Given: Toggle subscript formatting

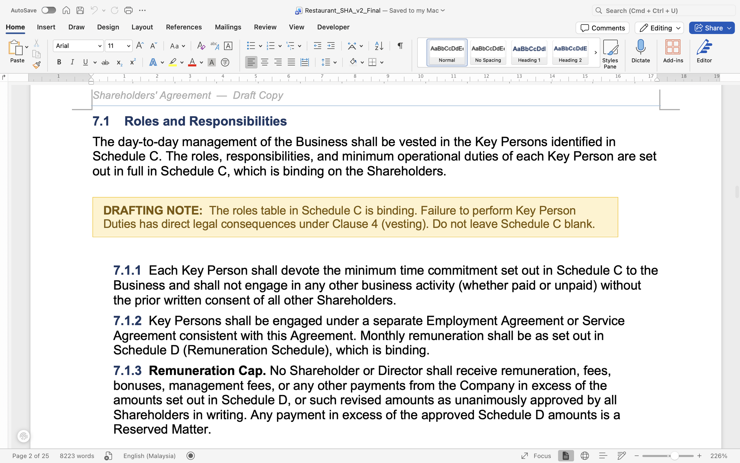Looking at the screenshot, I should pyautogui.click(x=119, y=63).
